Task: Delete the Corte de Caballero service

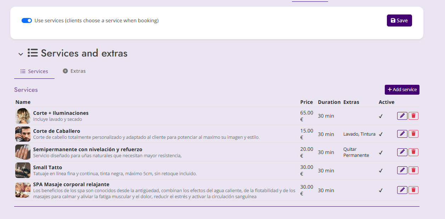Action: coord(413,134)
